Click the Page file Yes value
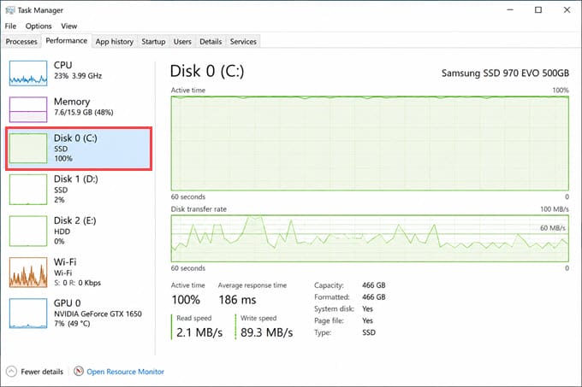The image size is (582, 387). click(x=367, y=320)
